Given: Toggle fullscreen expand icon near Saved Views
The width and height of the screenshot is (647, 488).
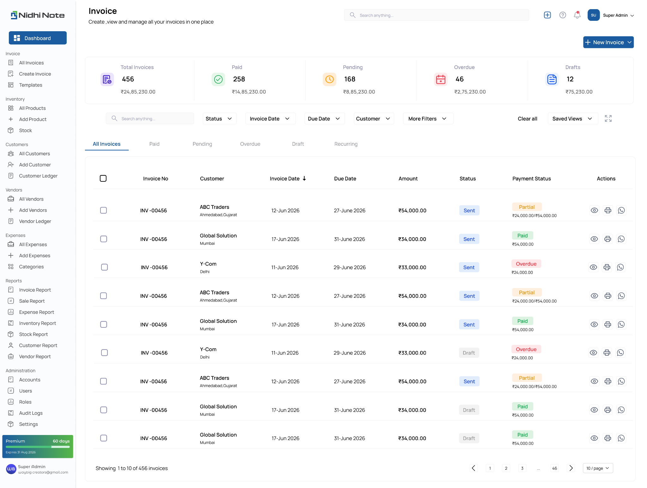Looking at the screenshot, I should pyautogui.click(x=608, y=119).
